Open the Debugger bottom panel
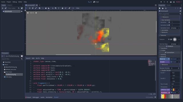 click(x=36, y=97)
